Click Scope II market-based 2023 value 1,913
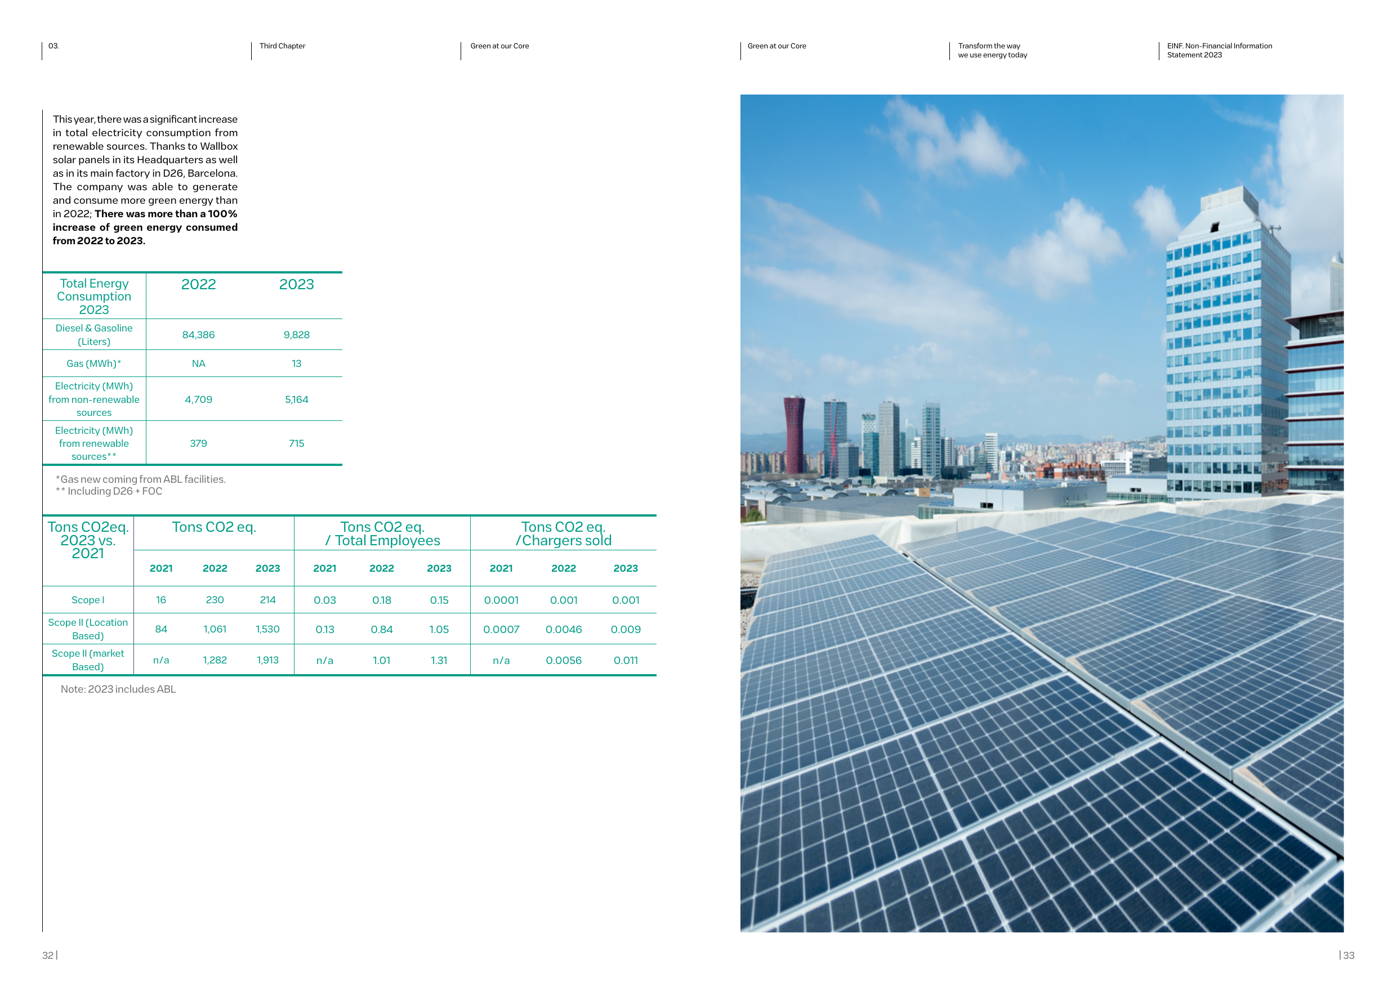This screenshot has width=1397, height=987. click(x=267, y=661)
